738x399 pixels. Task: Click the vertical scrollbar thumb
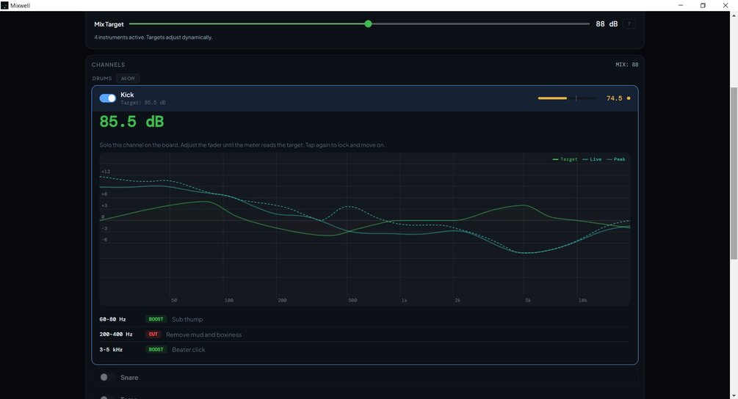coord(734,173)
